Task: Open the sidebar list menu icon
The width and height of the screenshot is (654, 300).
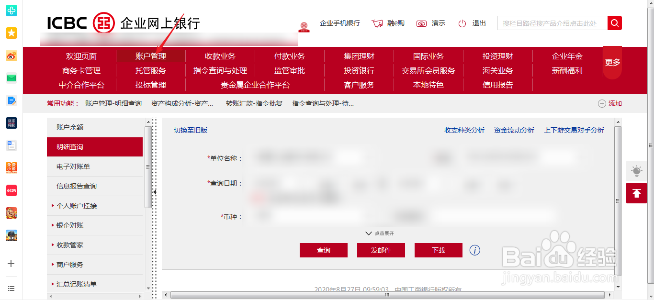Action: click(x=11, y=289)
